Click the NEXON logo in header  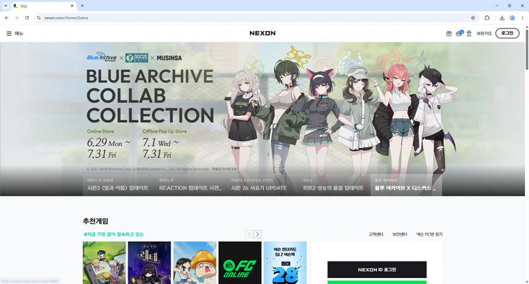263,33
